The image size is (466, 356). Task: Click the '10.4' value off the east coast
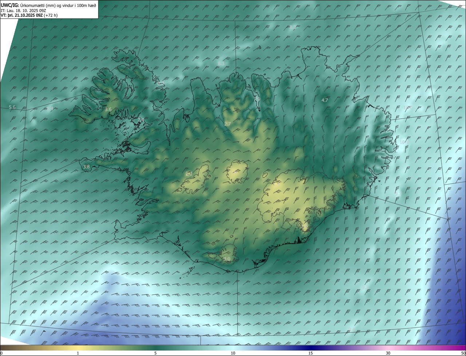tap(404, 142)
